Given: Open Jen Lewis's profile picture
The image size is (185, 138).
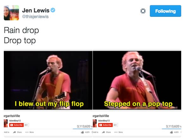Looking at the screenshot, I should [x=11, y=13].
